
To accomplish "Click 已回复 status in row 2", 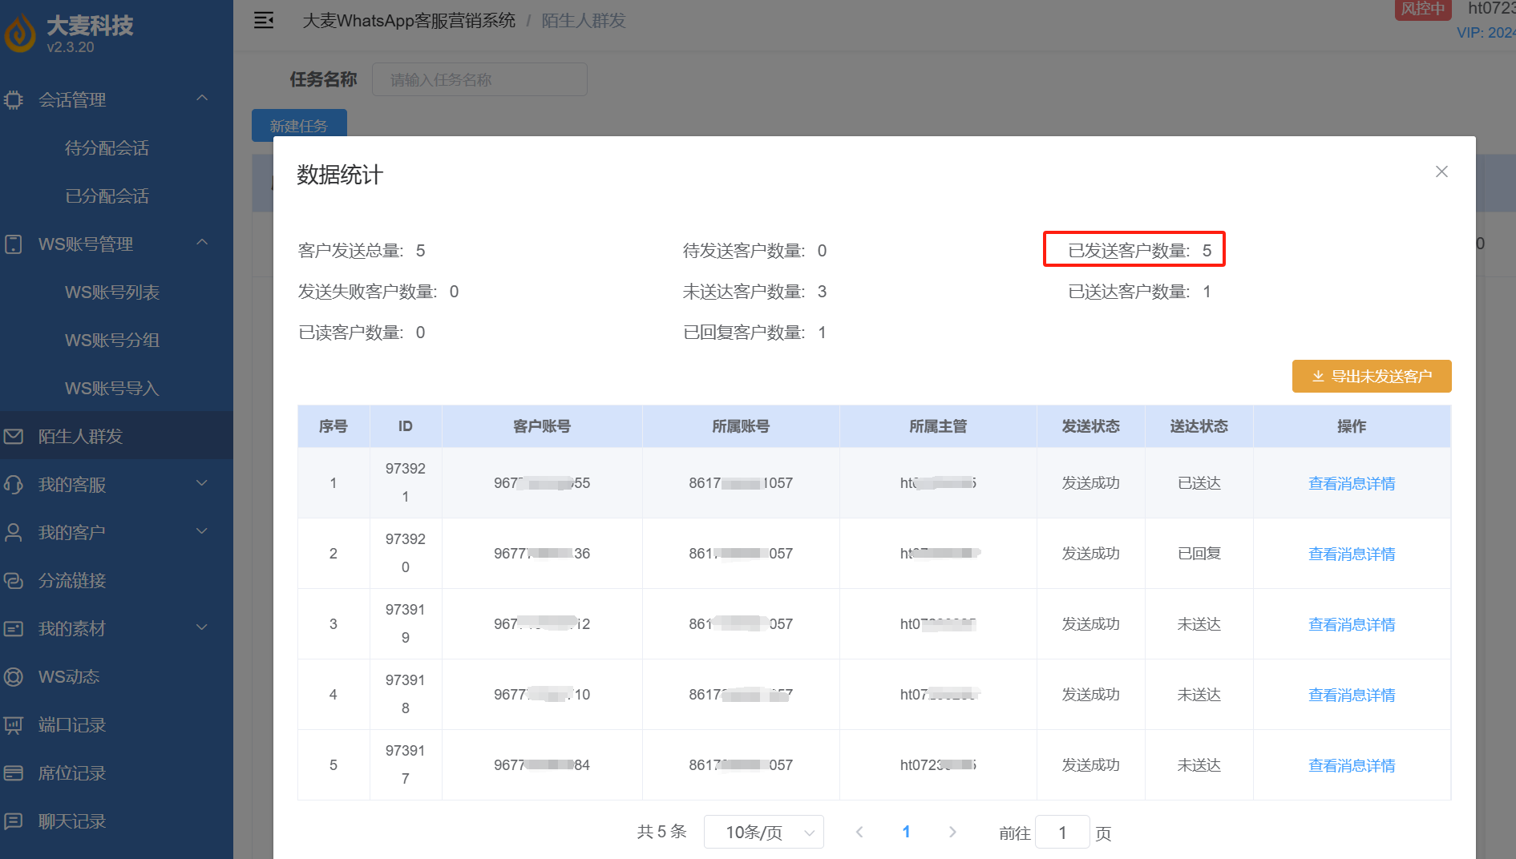I will click(x=1199, y=554).
